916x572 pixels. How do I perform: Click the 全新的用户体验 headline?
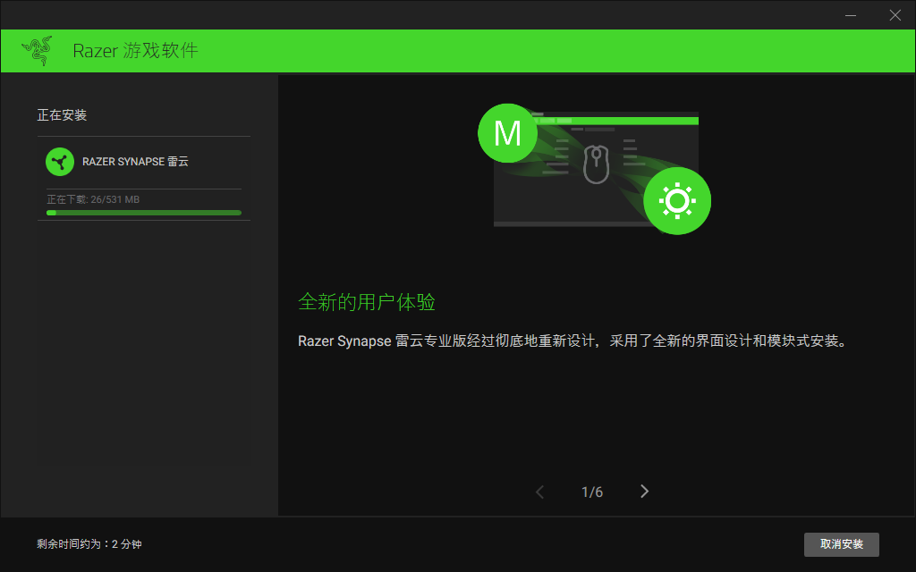coord(366,302)
